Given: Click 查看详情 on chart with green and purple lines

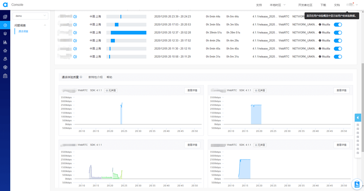Looking at the screenshot, I should 192,145.
